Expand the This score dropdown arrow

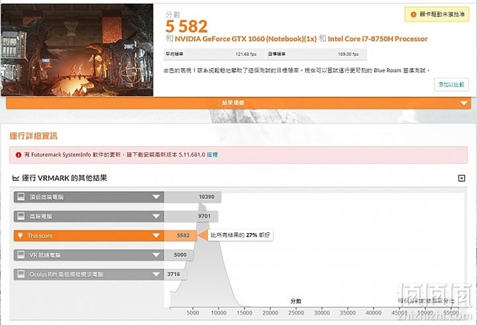[x=156, y=236]
